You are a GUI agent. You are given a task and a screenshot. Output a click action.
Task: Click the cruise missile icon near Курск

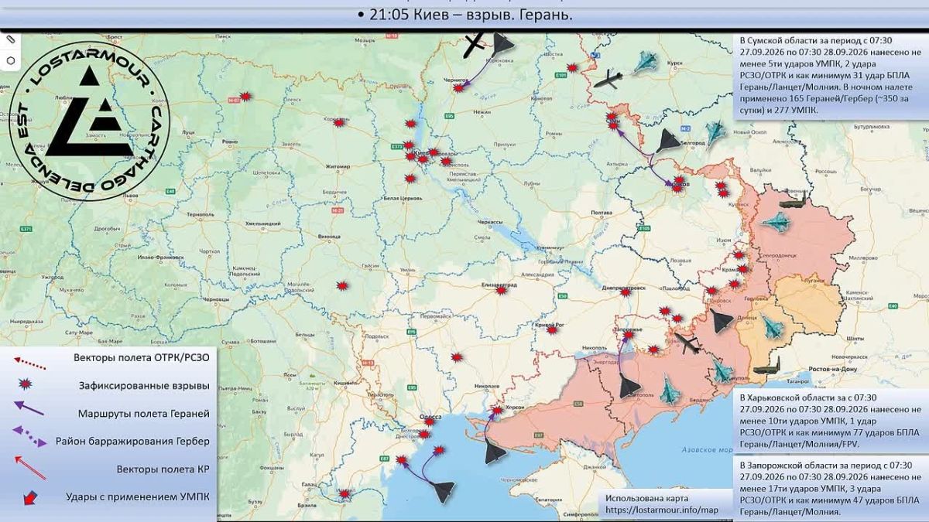[x=609, y=79]
